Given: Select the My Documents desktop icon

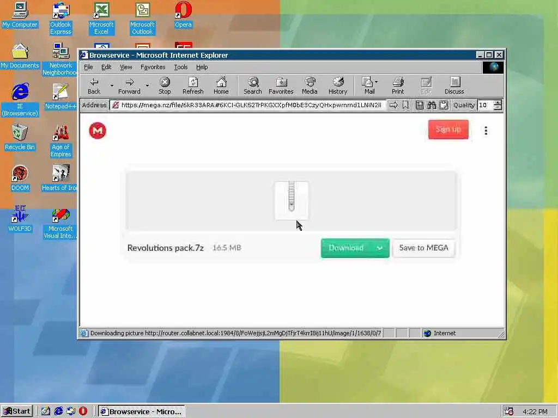Looking at the screenshot, I should 20,56.
